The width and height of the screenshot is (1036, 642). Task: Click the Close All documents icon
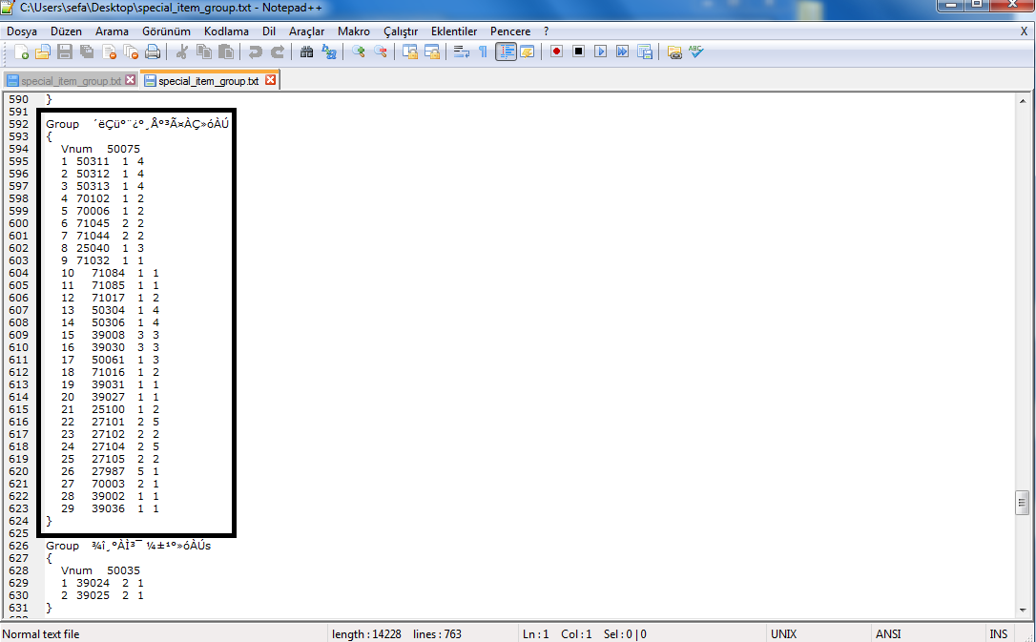131,52
